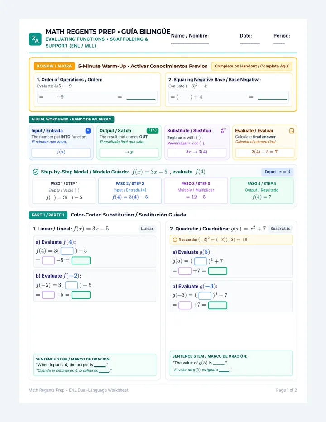The image size is (326, 422).
Task: Click the a) Evaluate f(4) prompt
Action: (x=56, y=242)
